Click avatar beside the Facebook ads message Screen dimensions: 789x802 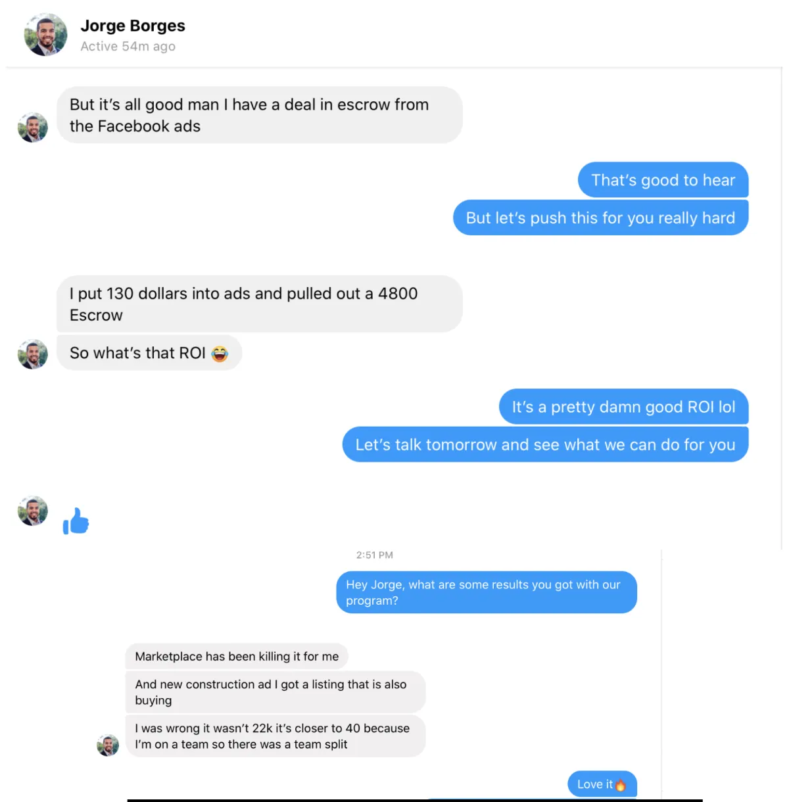click(33, 128)
